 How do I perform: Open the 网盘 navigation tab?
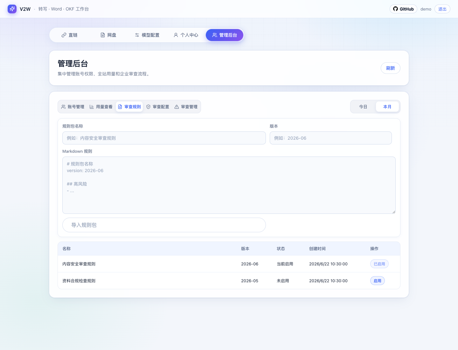[x=108, y=35]
